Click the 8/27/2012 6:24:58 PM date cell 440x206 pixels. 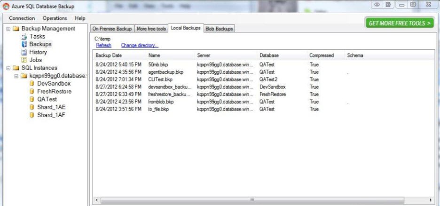[118, 87]
